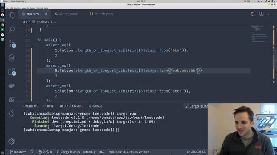This screenshot has width=277, height=155.
Task: Switch to the launch.json tab
Action: (x=101, y=14)
